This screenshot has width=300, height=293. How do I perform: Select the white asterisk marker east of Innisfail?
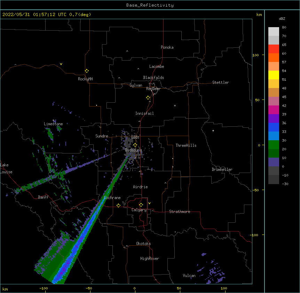coord(175,105)
